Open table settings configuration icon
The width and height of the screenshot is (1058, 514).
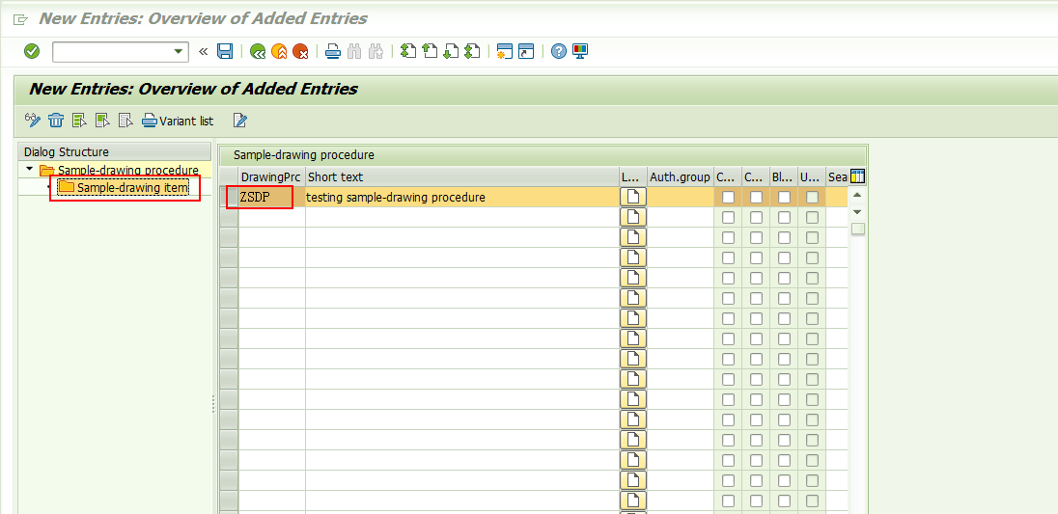click(x=857, y=176)
